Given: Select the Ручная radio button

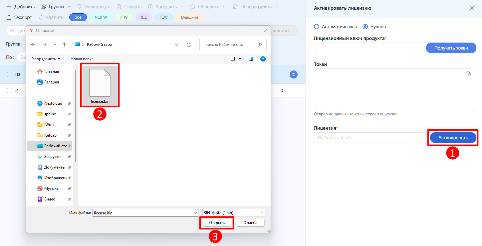Looking at the screenshot, I should click(365, 27).
